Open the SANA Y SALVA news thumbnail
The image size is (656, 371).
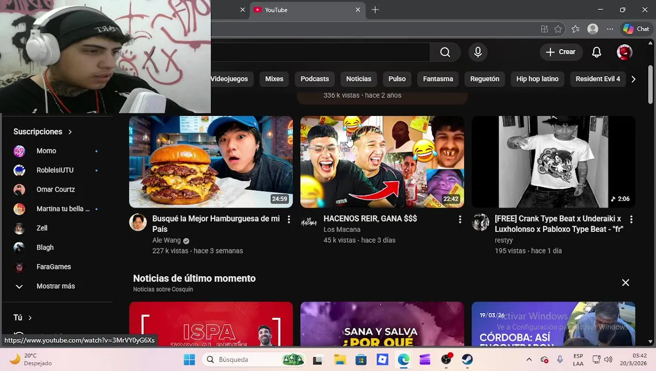tap(382, 324)
